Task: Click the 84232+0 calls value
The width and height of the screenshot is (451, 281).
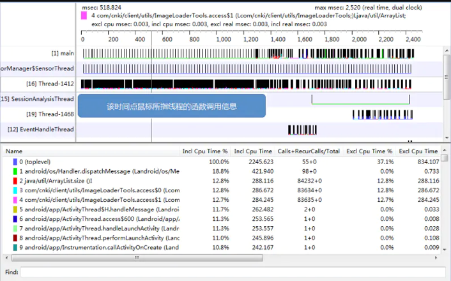Action: coord(309,181)
